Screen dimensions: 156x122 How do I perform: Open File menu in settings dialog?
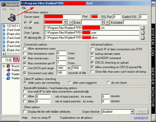coord(24,8)
